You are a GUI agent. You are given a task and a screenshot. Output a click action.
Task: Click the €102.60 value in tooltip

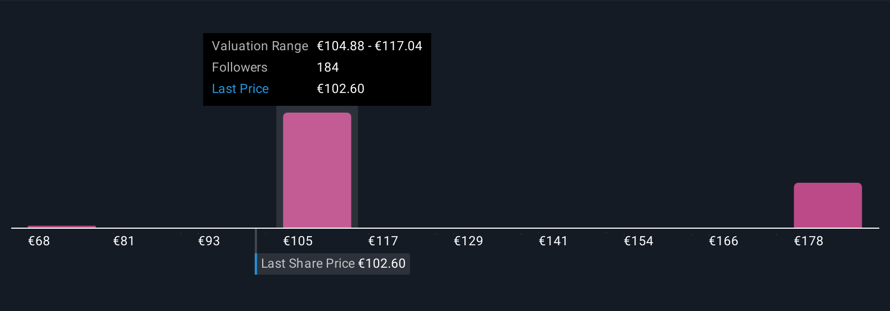coord(341,89)
